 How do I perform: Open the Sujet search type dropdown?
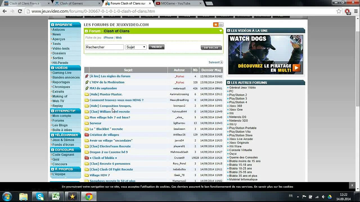click(x=136, y=47)
